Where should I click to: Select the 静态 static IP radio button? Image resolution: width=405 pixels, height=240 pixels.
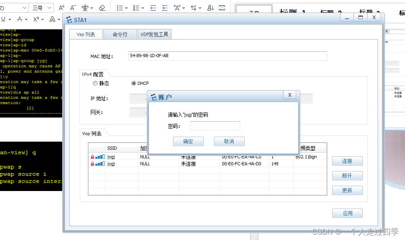click(95, 83)
